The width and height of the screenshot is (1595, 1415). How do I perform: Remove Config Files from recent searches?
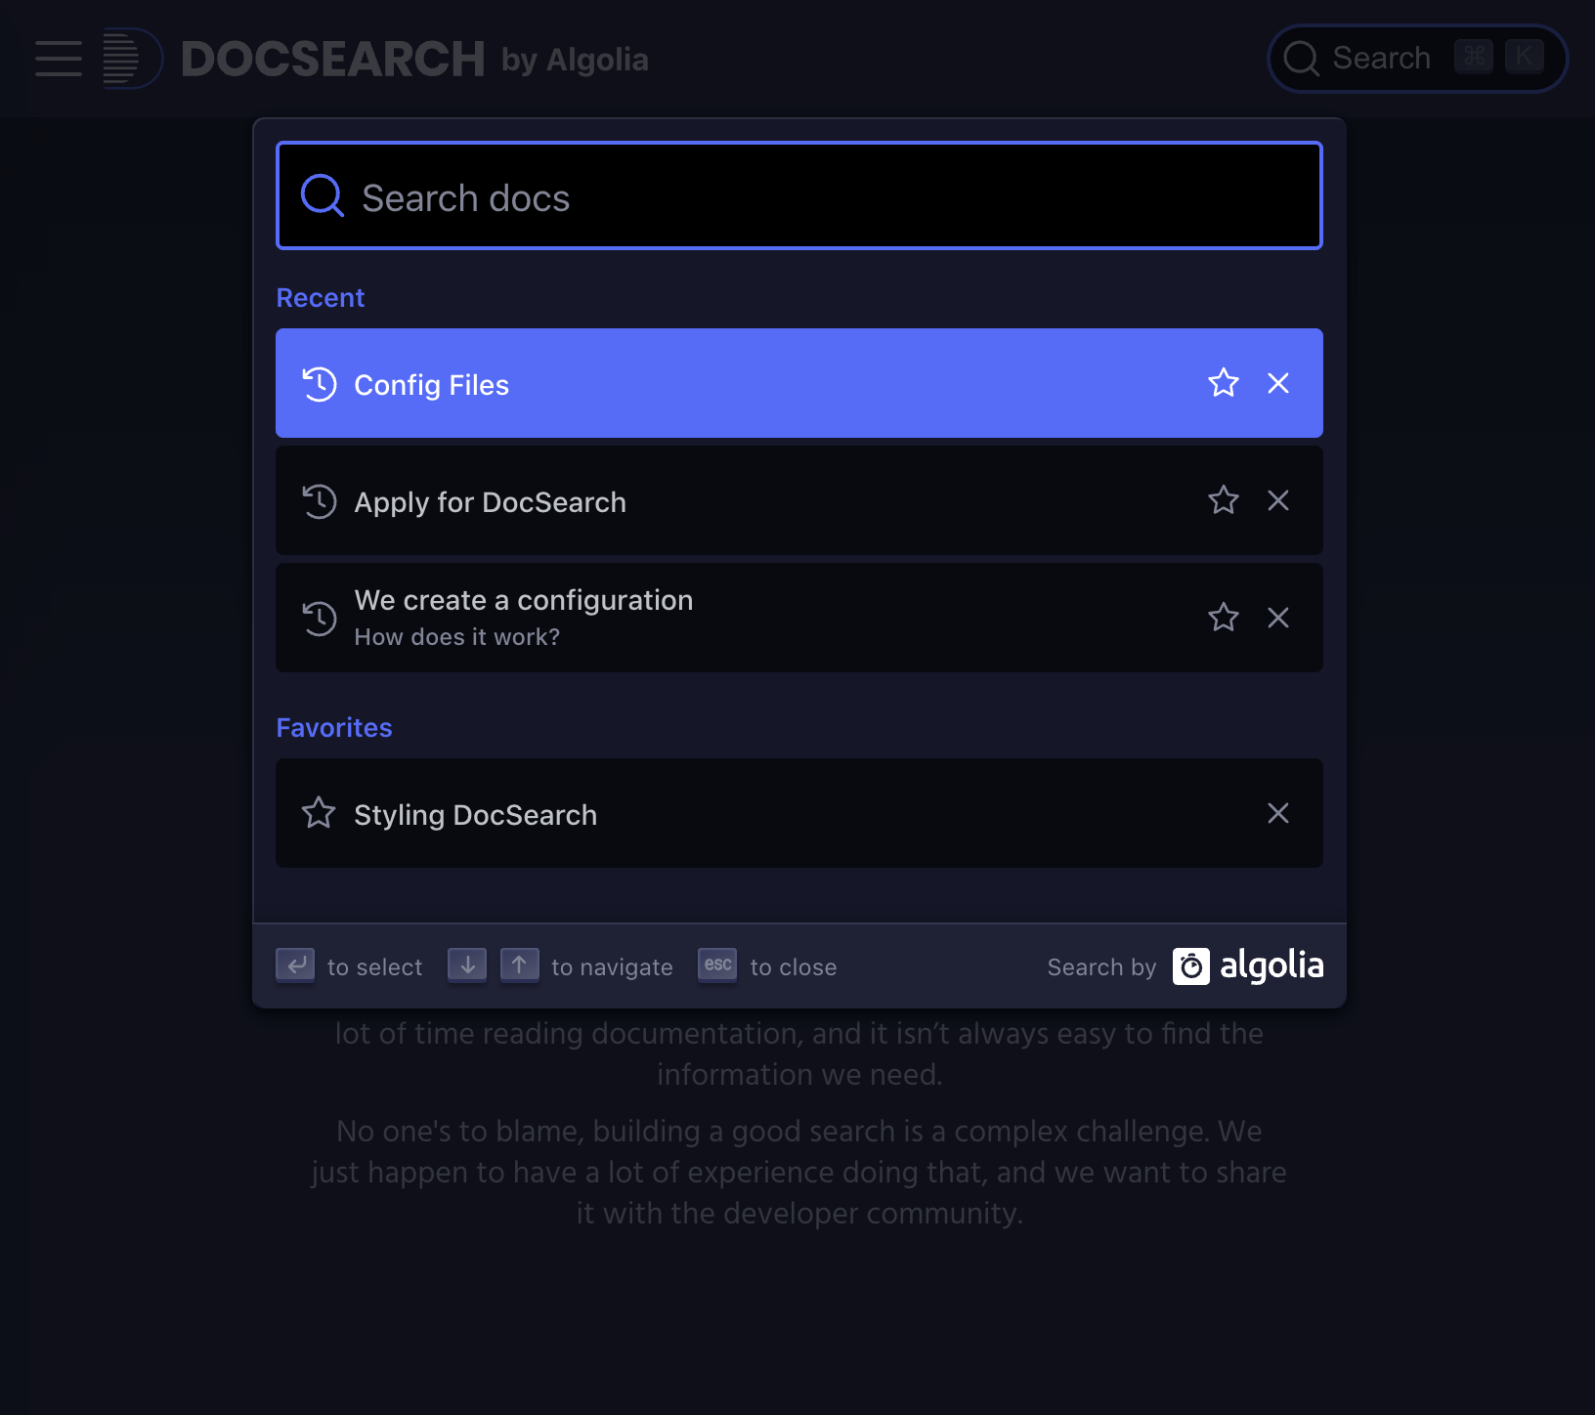(x=1278, y=383)
